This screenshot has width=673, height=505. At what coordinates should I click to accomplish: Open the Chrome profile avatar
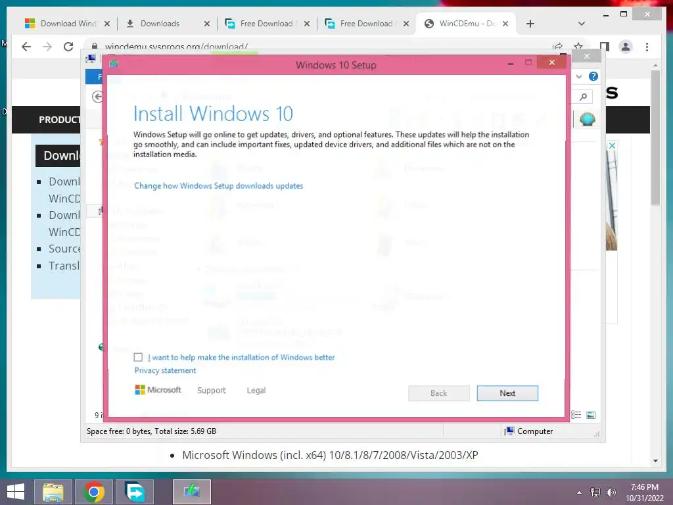click(x=626, y=47)
